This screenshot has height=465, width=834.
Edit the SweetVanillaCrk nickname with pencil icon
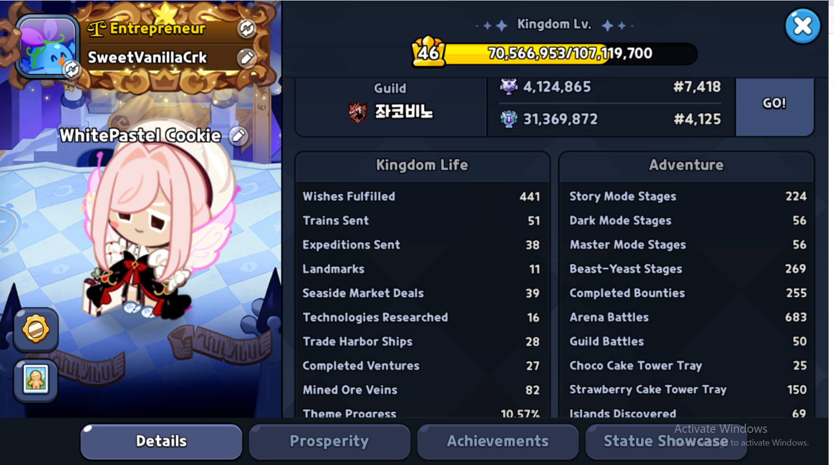click(x=247, y=58)
